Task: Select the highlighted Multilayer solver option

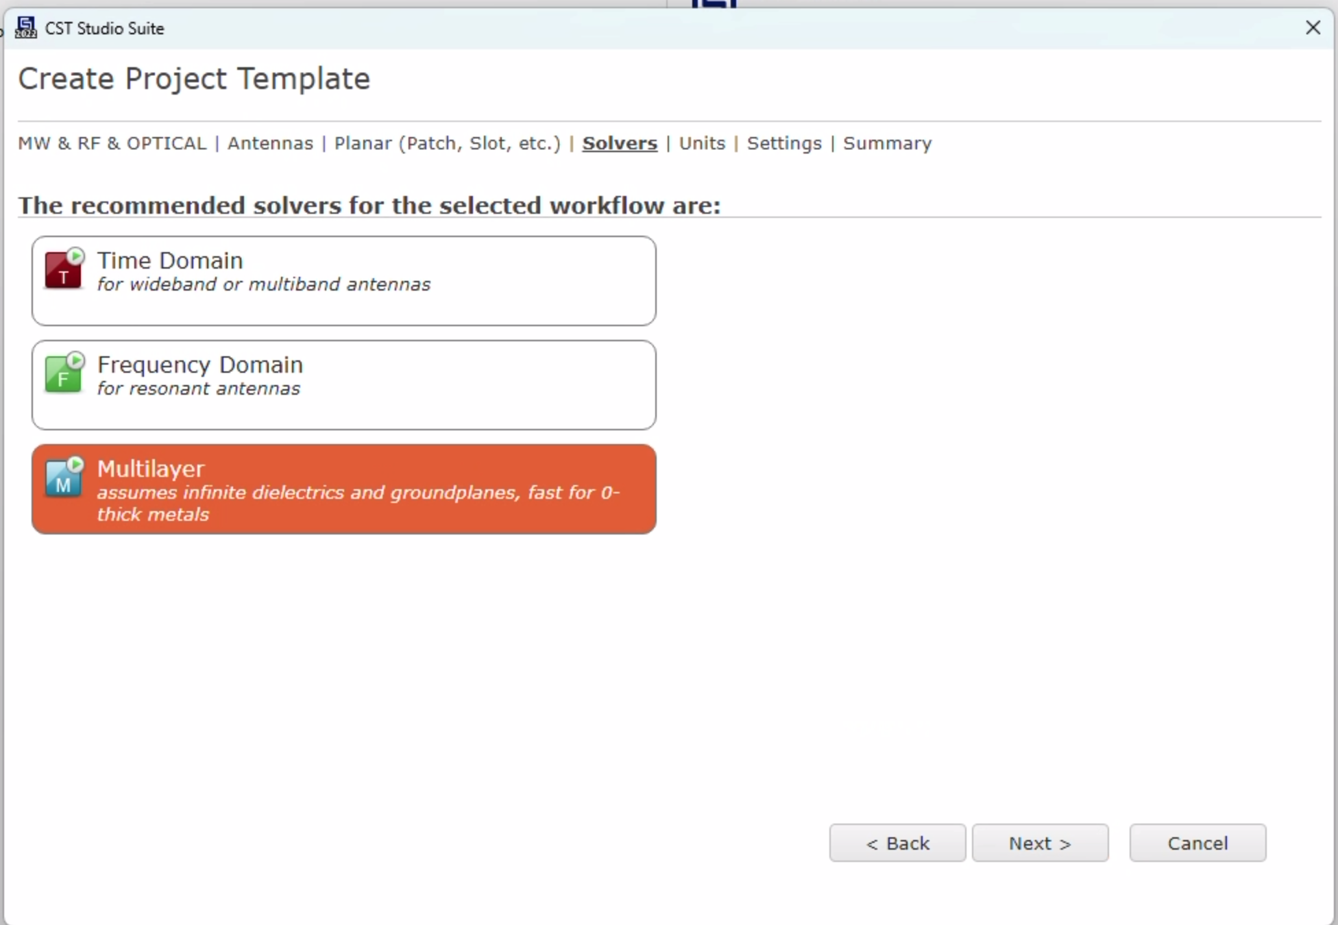Action: click(x=343, y=489)
